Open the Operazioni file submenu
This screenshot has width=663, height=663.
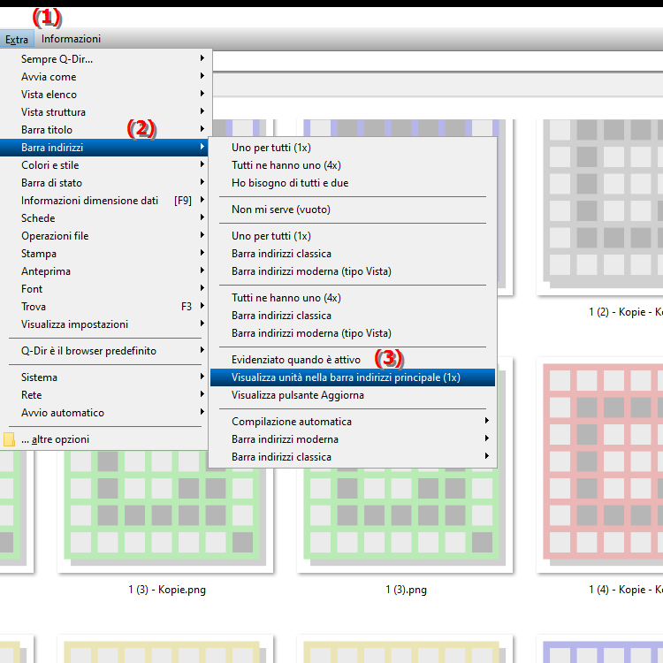(x=104, y=236)
